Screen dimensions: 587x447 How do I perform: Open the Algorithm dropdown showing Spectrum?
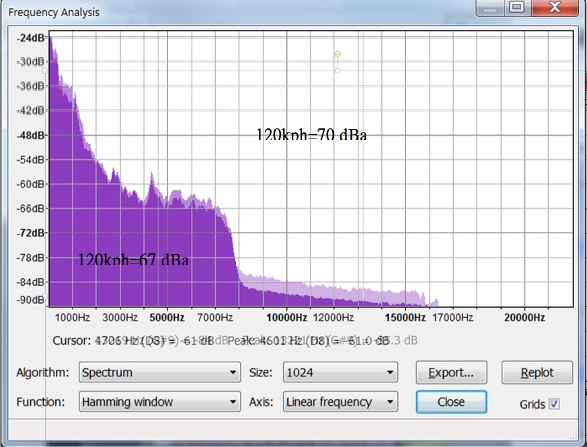tap(159, 372)
